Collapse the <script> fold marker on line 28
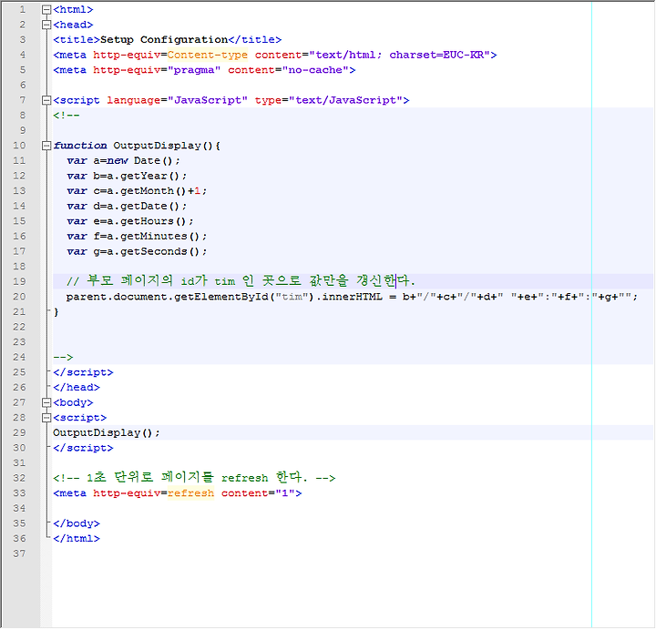 [x=46, y=418]
